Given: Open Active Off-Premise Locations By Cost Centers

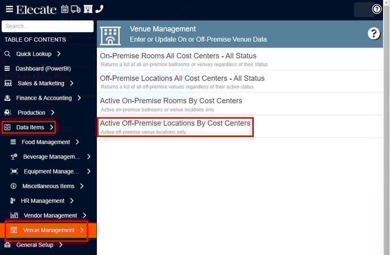Looking at the screenshot, I should pyautogui.click(x=175, y=123).
